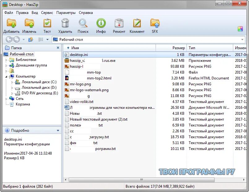The width and height of the screenshot is (249, 192).
Task: Expand the Библиотеки tree node
Action: [x=6, y=60]
